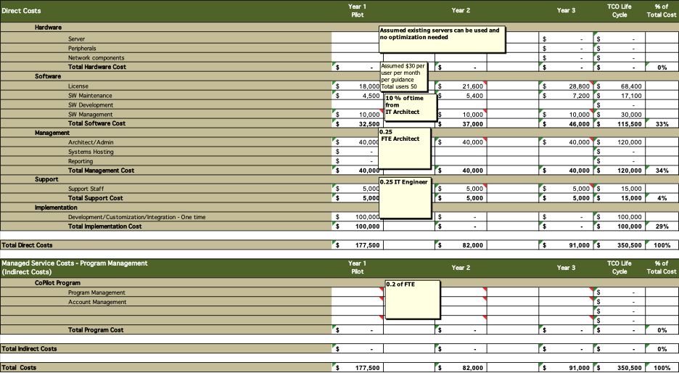Click the 'Software' section label
The image size is (679, 373).
48,76
